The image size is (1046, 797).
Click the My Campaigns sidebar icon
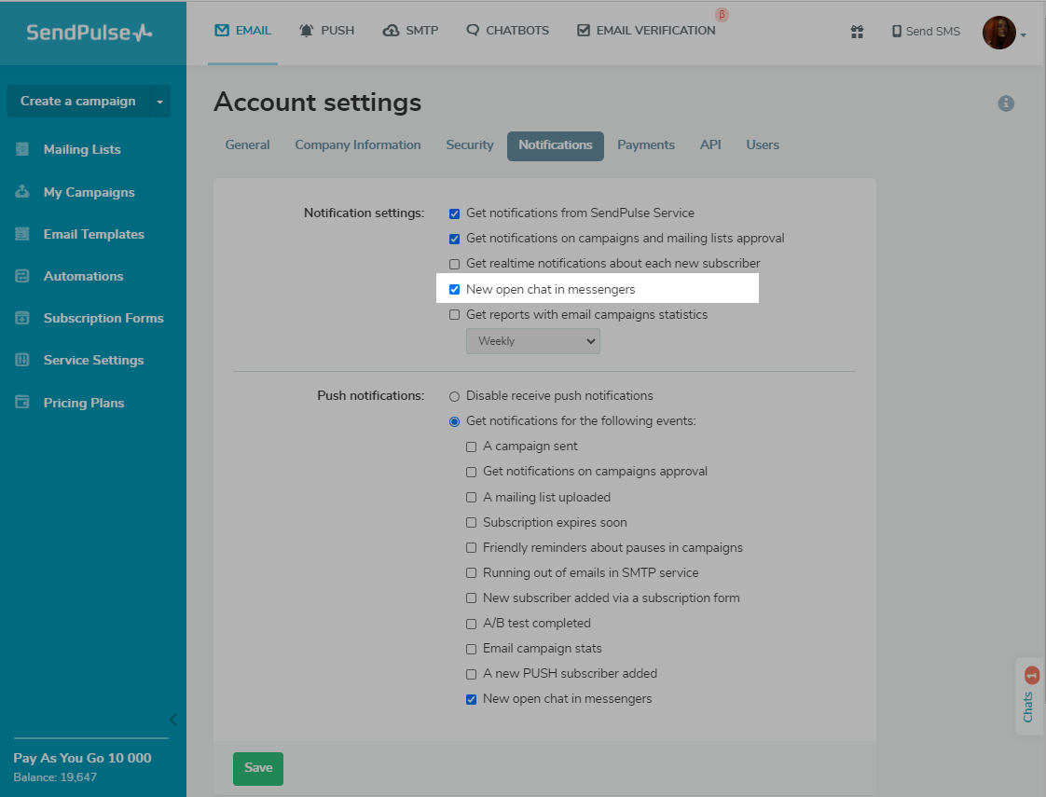click(x=22, y=192)
